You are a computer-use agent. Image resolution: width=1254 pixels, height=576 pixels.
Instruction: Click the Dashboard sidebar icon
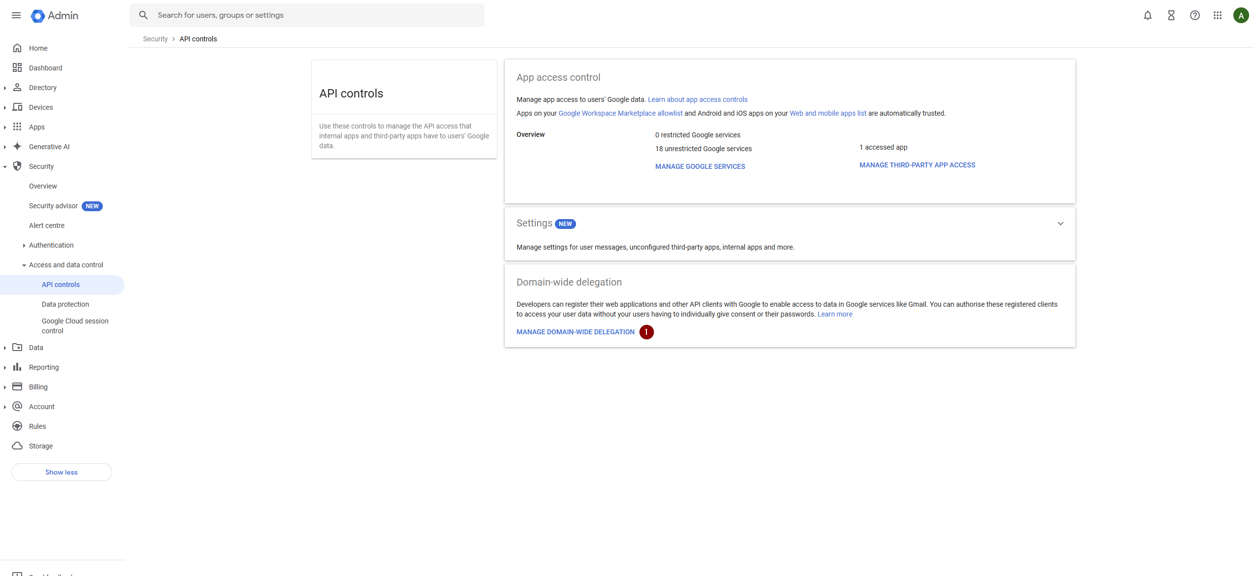pos(17,68)
